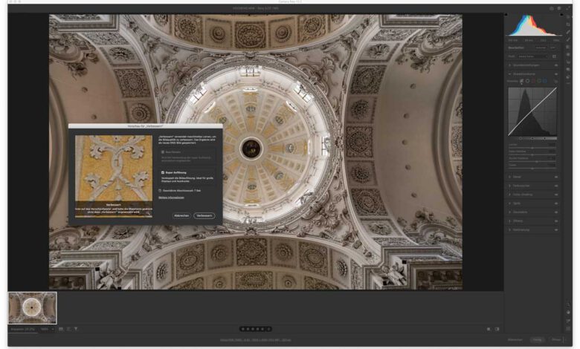Screen dimensions: 580x349
Task: Select the dome image filmstrip thumbnail
Action: pos(33,307)
